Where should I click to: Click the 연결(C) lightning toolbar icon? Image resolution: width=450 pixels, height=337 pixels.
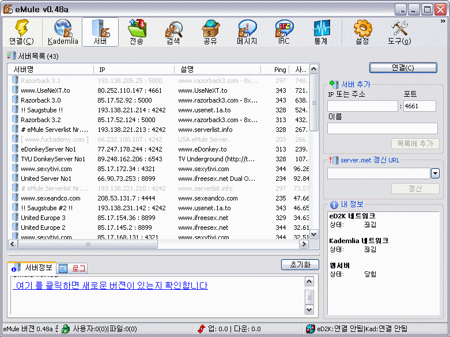[21, 32]
